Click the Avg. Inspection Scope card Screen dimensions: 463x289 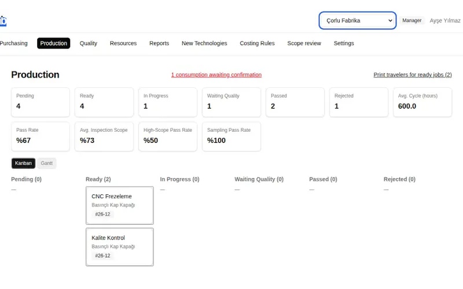104,136
